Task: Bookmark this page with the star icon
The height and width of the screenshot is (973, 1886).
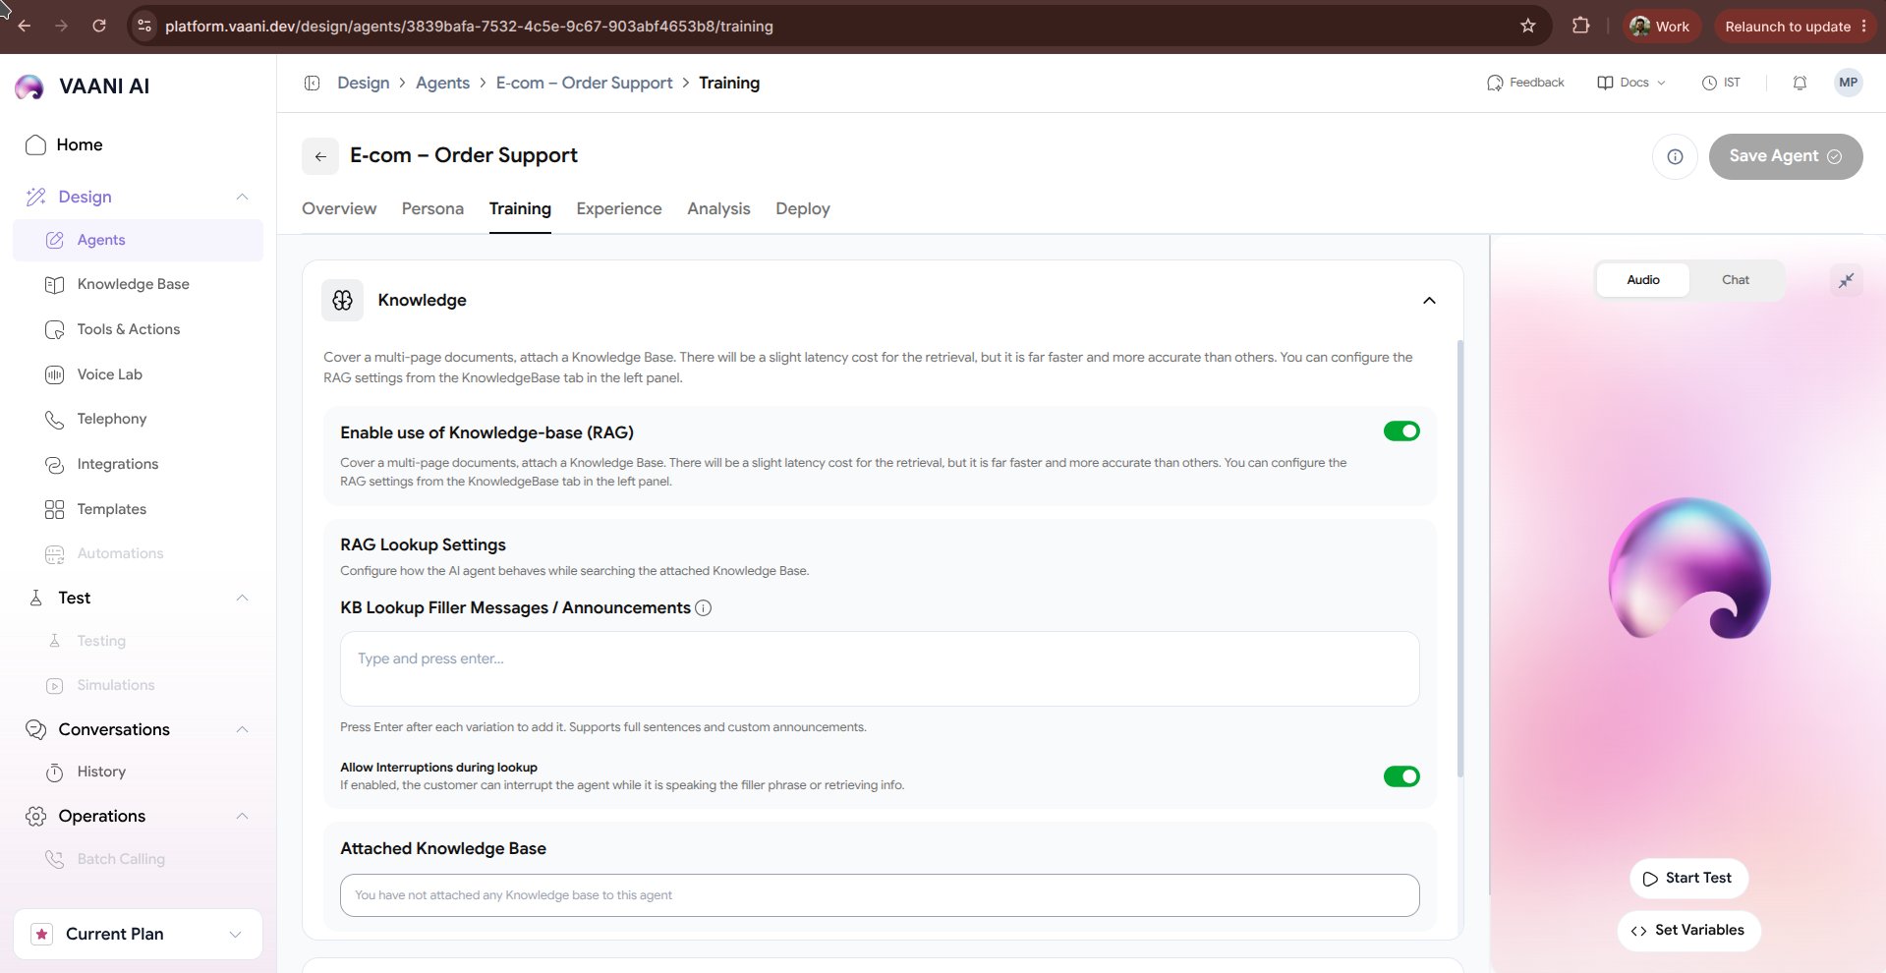Action: (x=1527, y=27)
